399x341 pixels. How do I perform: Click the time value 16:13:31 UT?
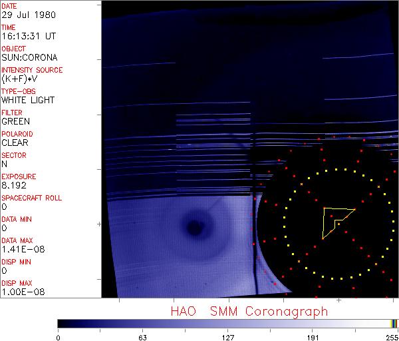pos(28,36)
